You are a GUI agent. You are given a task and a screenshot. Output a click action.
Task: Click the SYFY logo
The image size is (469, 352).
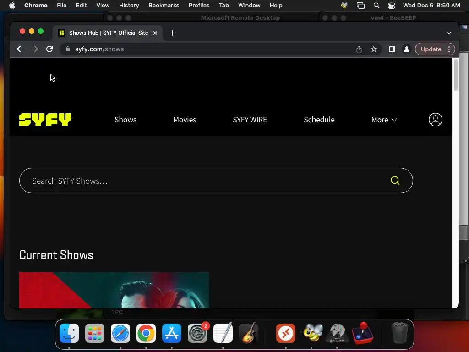pyautogui.click(x=45, y=120)
